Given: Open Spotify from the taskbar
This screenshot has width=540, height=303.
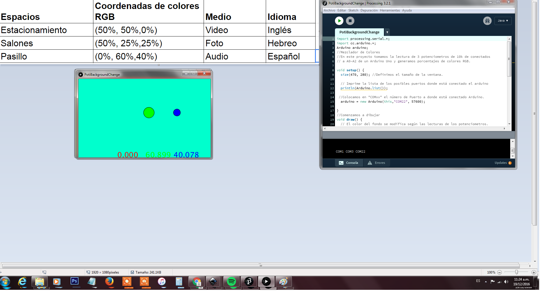Looking at the screenshot, I should point(231,281).
